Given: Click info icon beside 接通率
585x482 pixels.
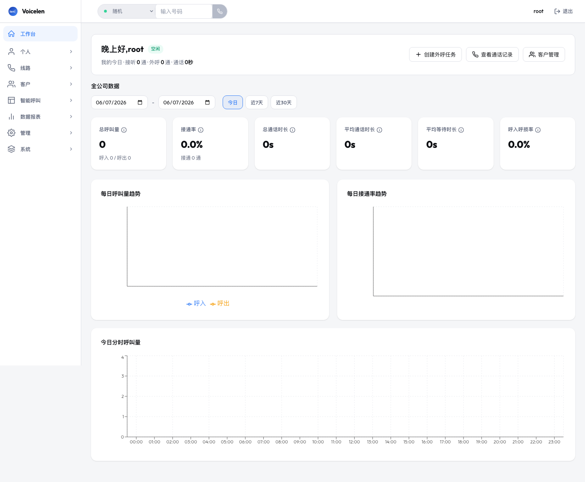Looking at the screenshot, I should click(x=201, y=130).
